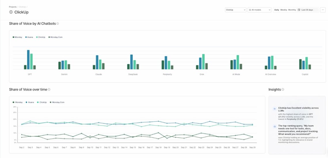Toggle Monday series in bar chart legend
328x158 pixels.
tap(17, 37)
